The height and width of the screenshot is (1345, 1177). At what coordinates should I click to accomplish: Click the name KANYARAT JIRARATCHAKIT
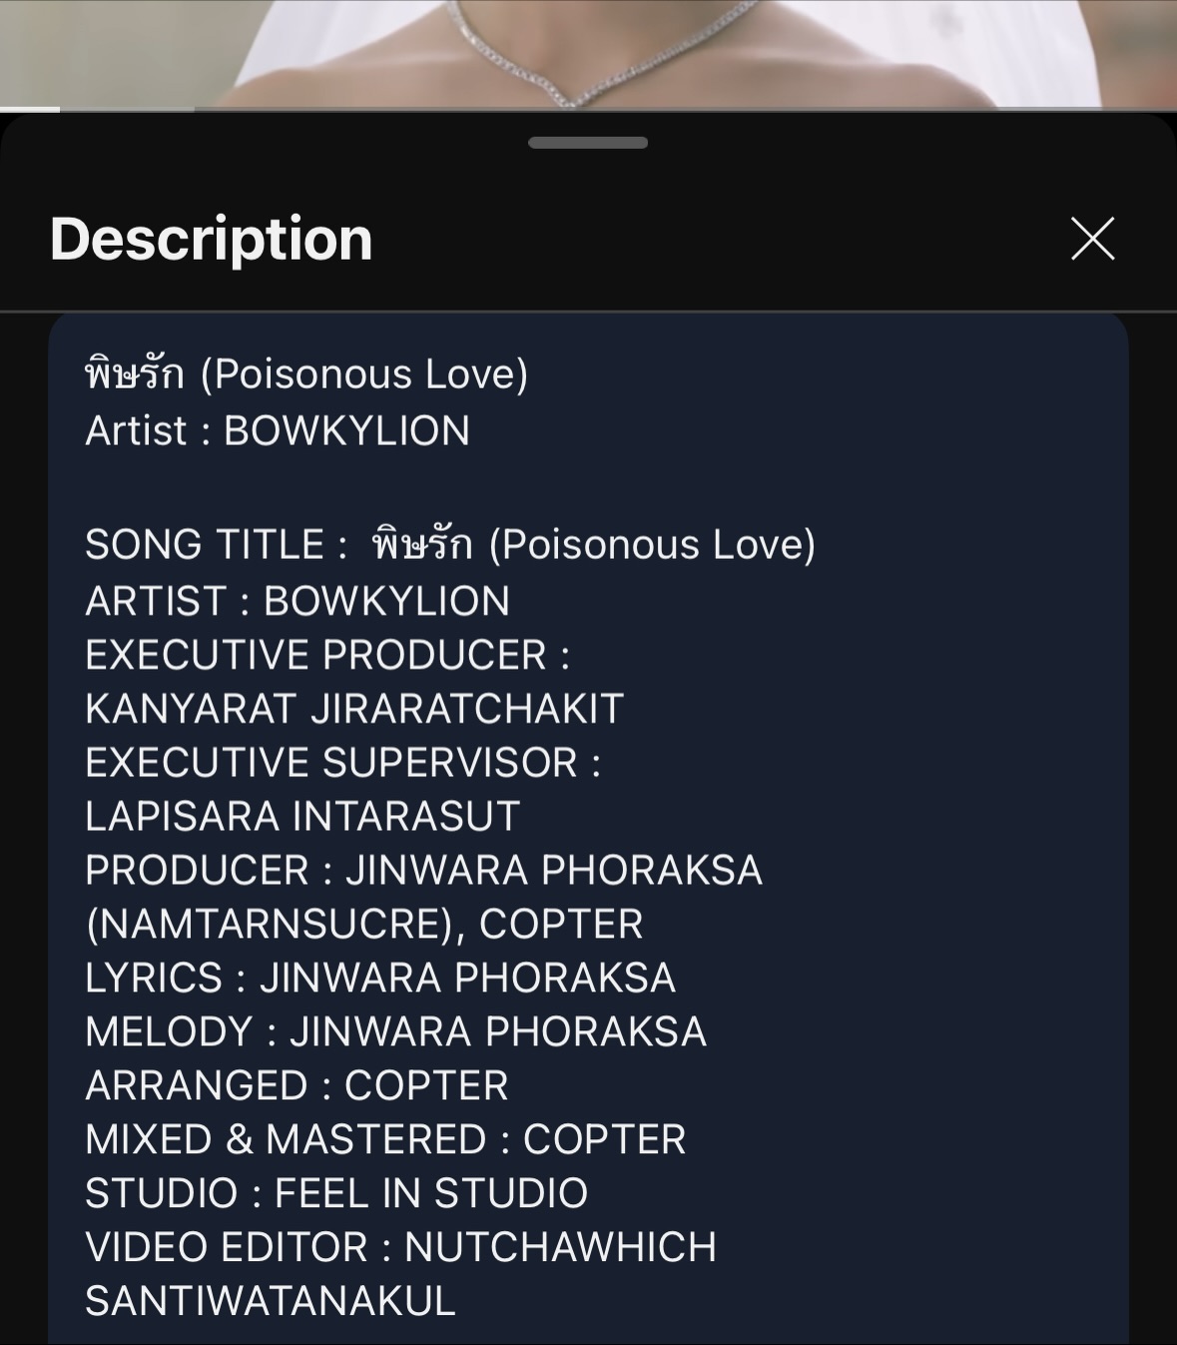354,709
